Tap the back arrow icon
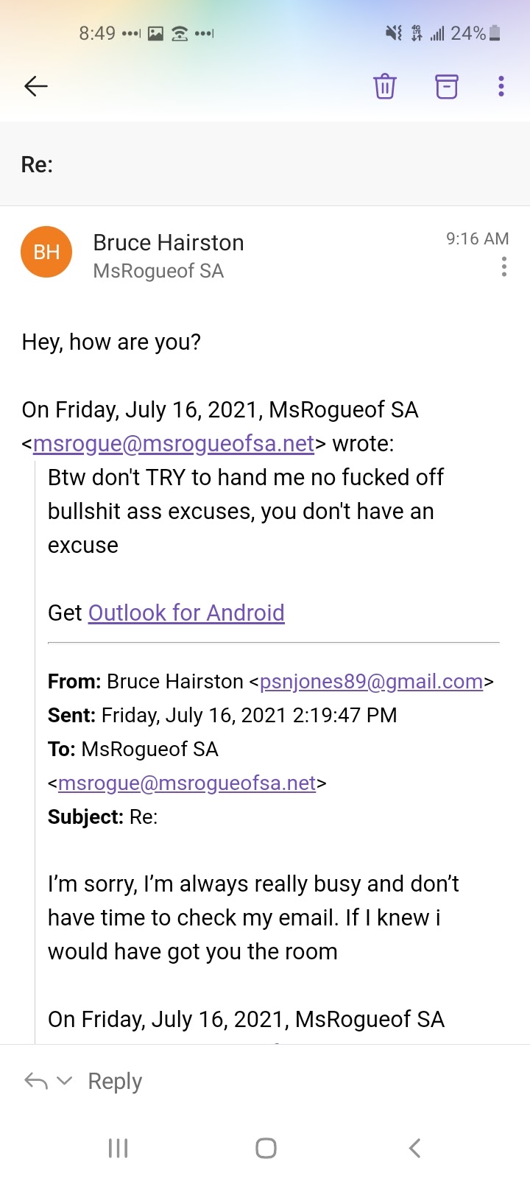The image size is (530, 1178). click(36, 86)
